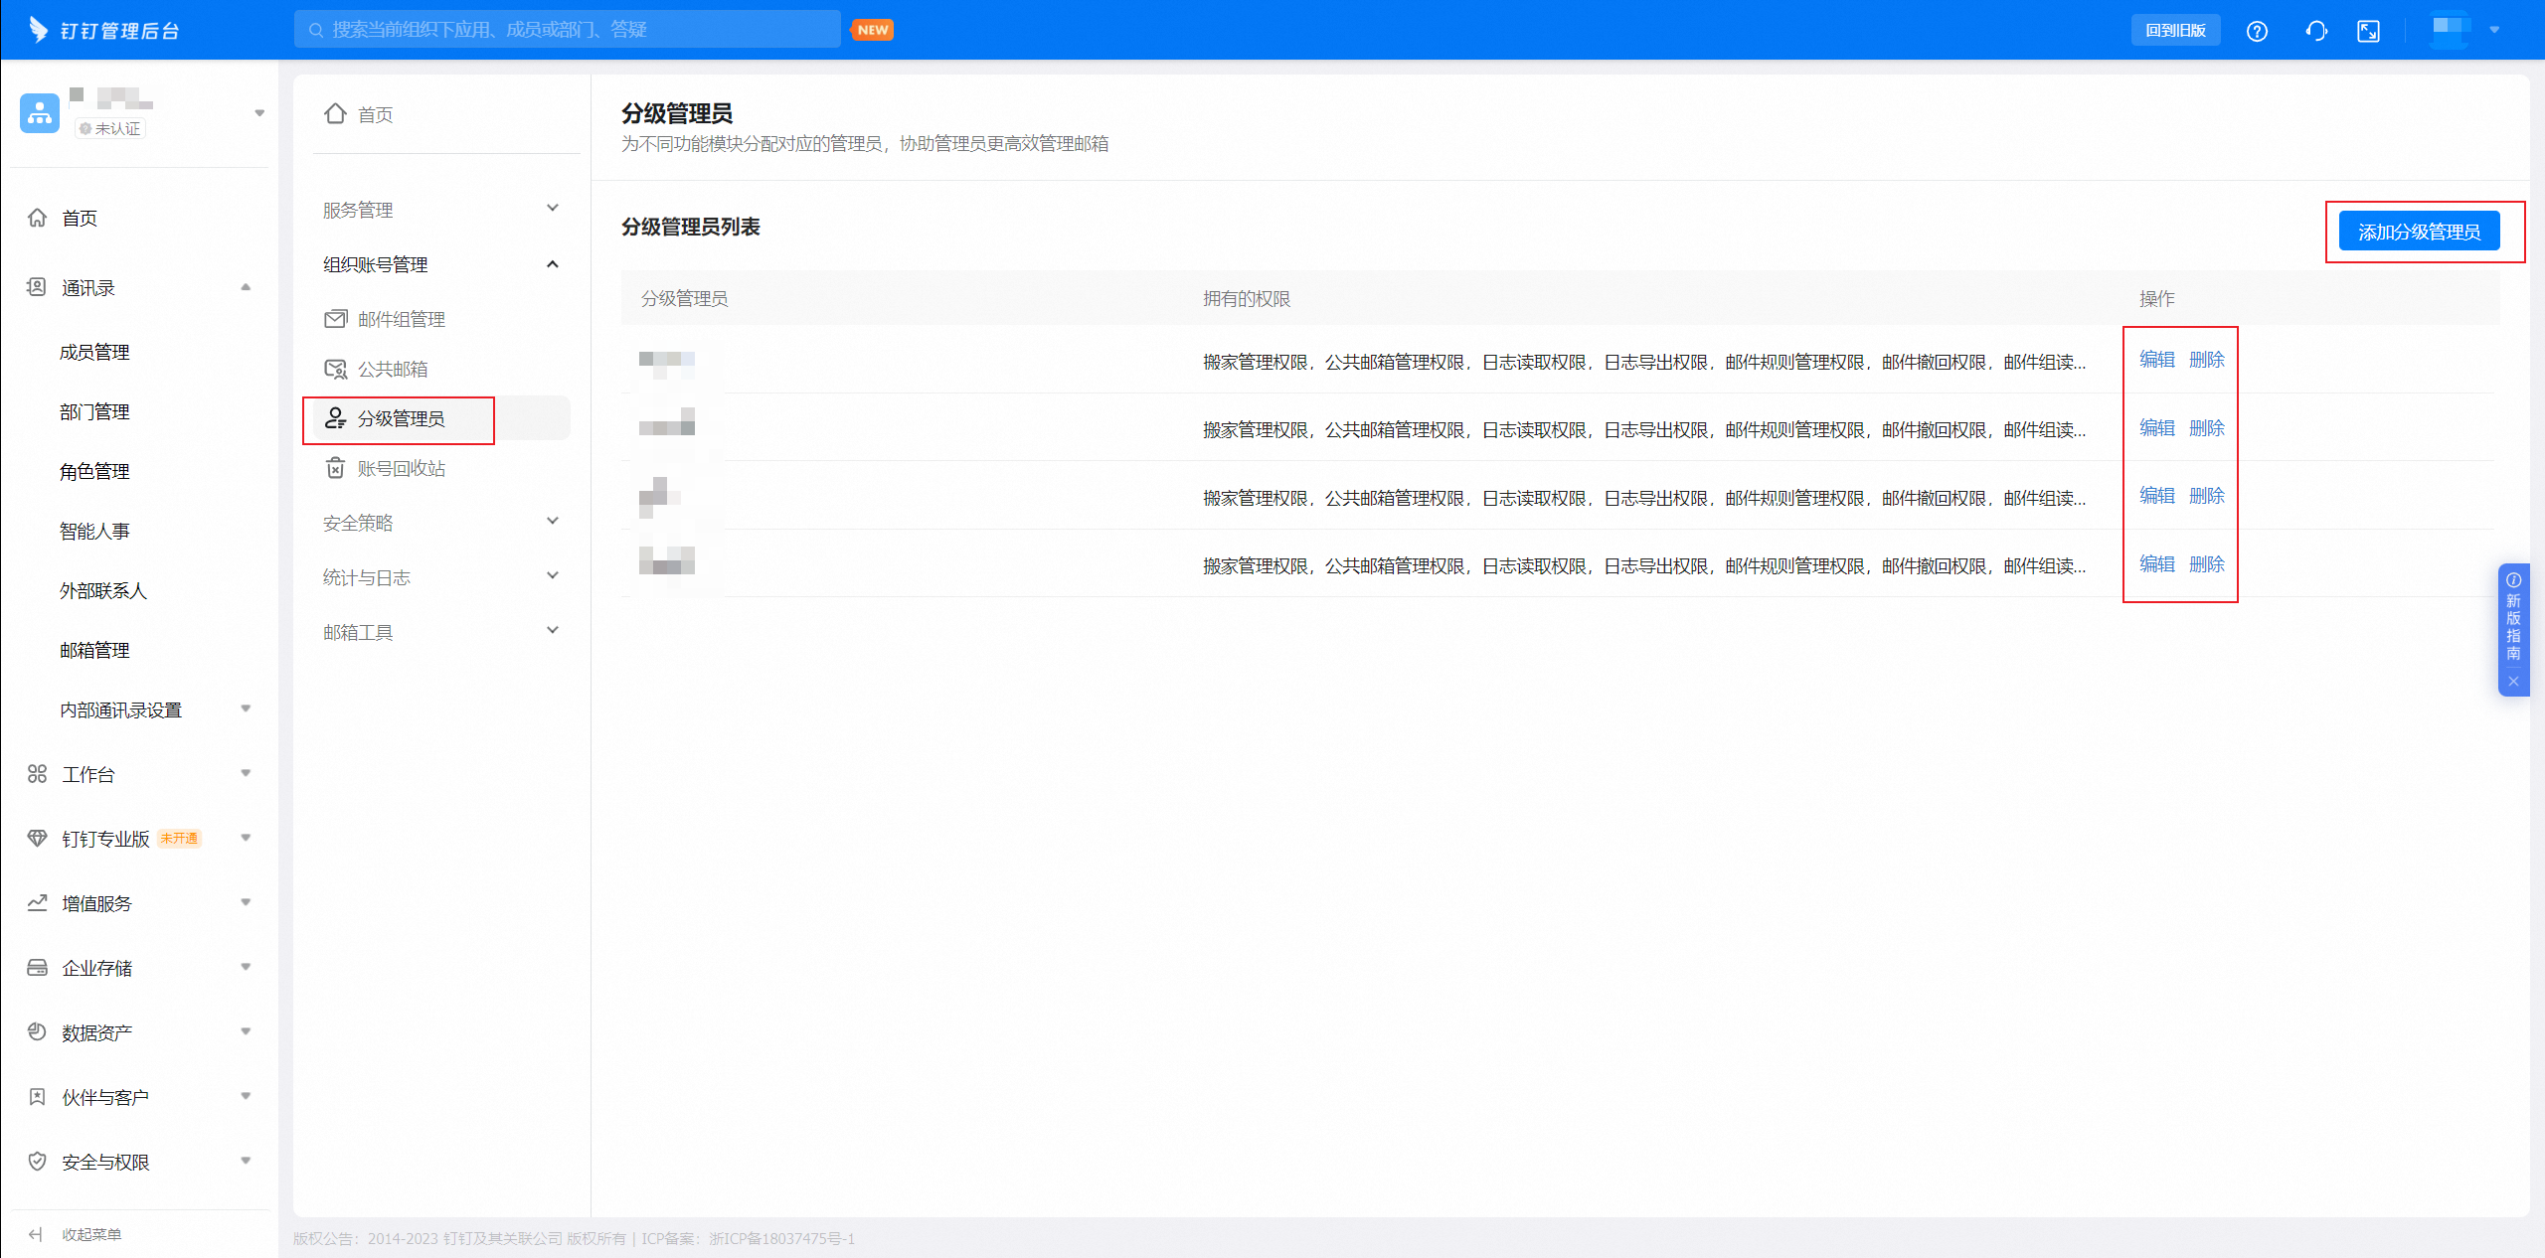Expand the 安全与权限 arrow
This screenshot has height=1258, width=2545.
coord(246,1161)
